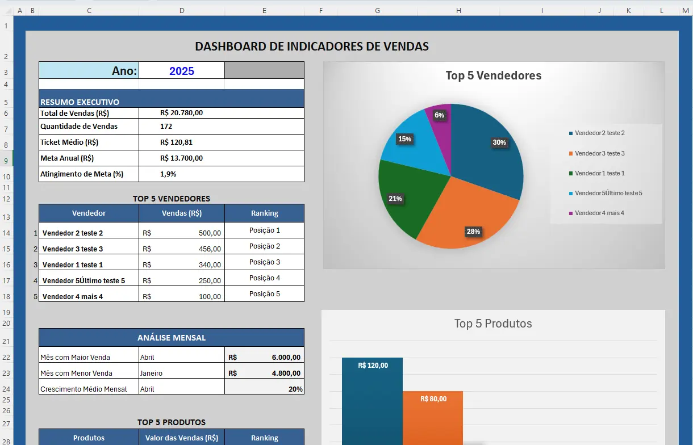
Task: Select the Posição 1 ranking cell
Action: click(265, 230)
